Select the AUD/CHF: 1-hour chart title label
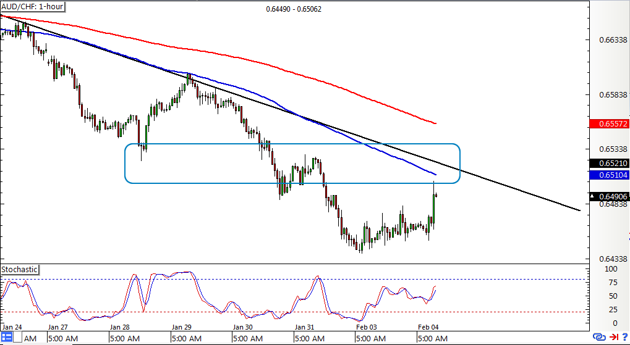Screen dimensions: 630x345 click(32, 7)
